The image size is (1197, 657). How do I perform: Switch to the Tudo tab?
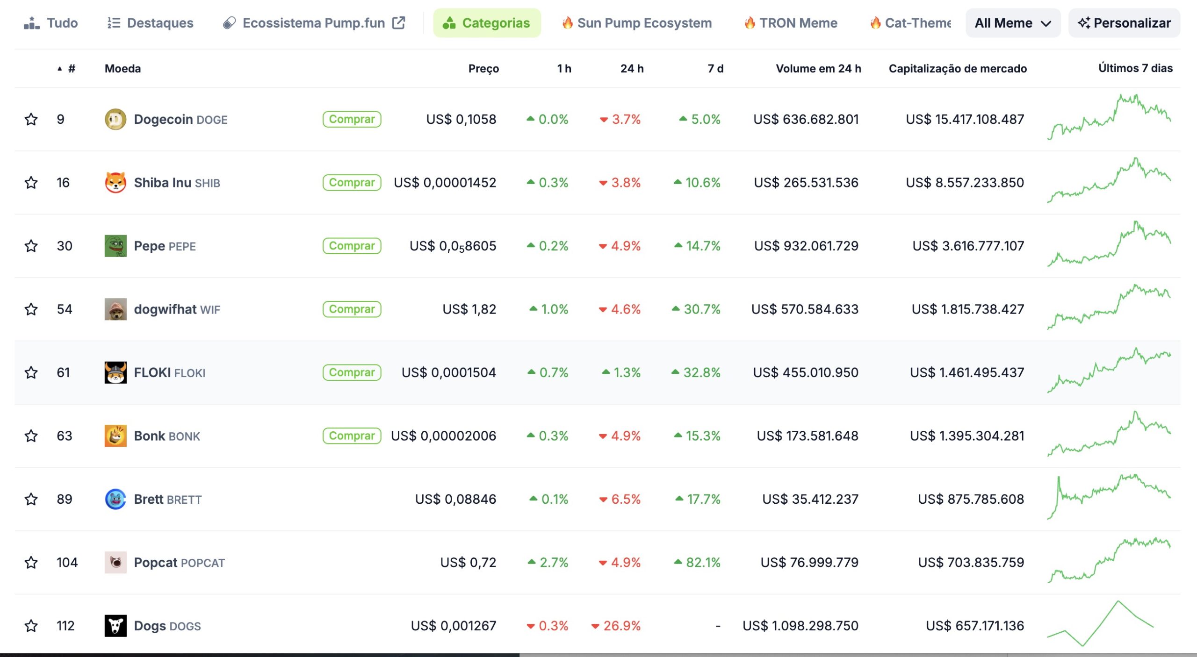point(50,23)
